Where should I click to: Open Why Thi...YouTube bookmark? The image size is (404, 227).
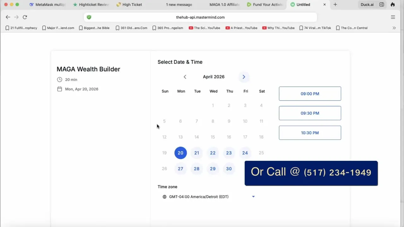tap(278, 28)
